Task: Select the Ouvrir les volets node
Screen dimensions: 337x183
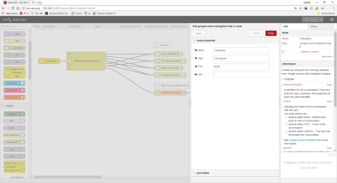Action: pyautogui.click(x=168, y=68)
